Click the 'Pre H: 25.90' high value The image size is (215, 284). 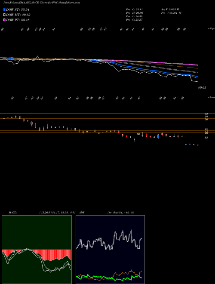tap(135, 13)
